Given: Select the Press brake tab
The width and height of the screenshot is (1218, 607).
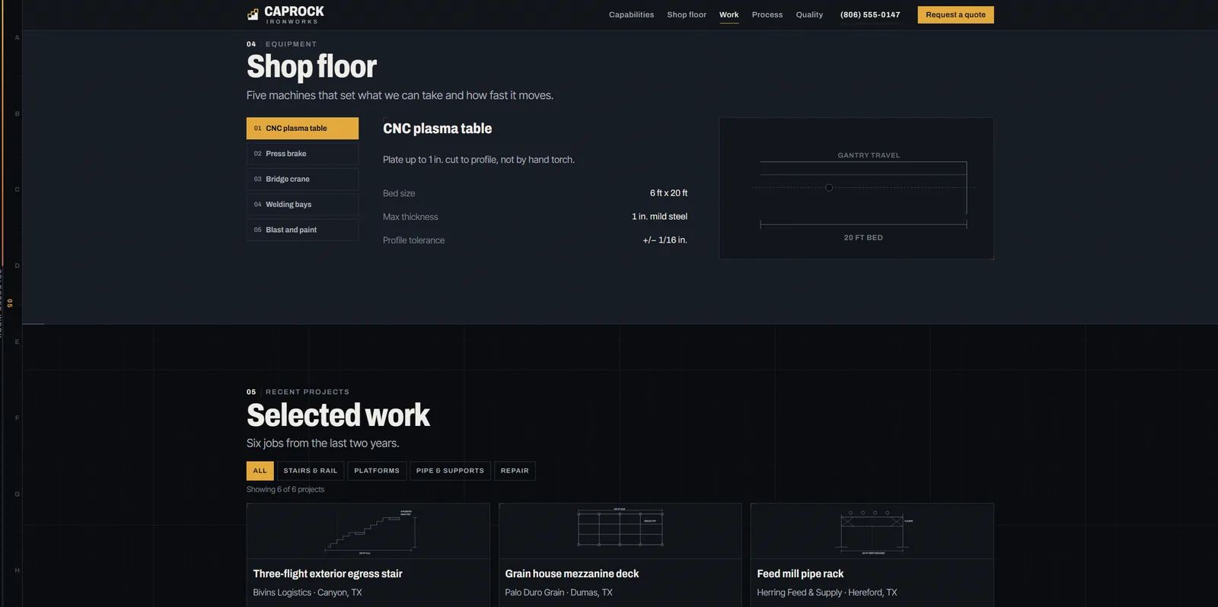Looking at the screenshot, I should [x=302, y=154].
